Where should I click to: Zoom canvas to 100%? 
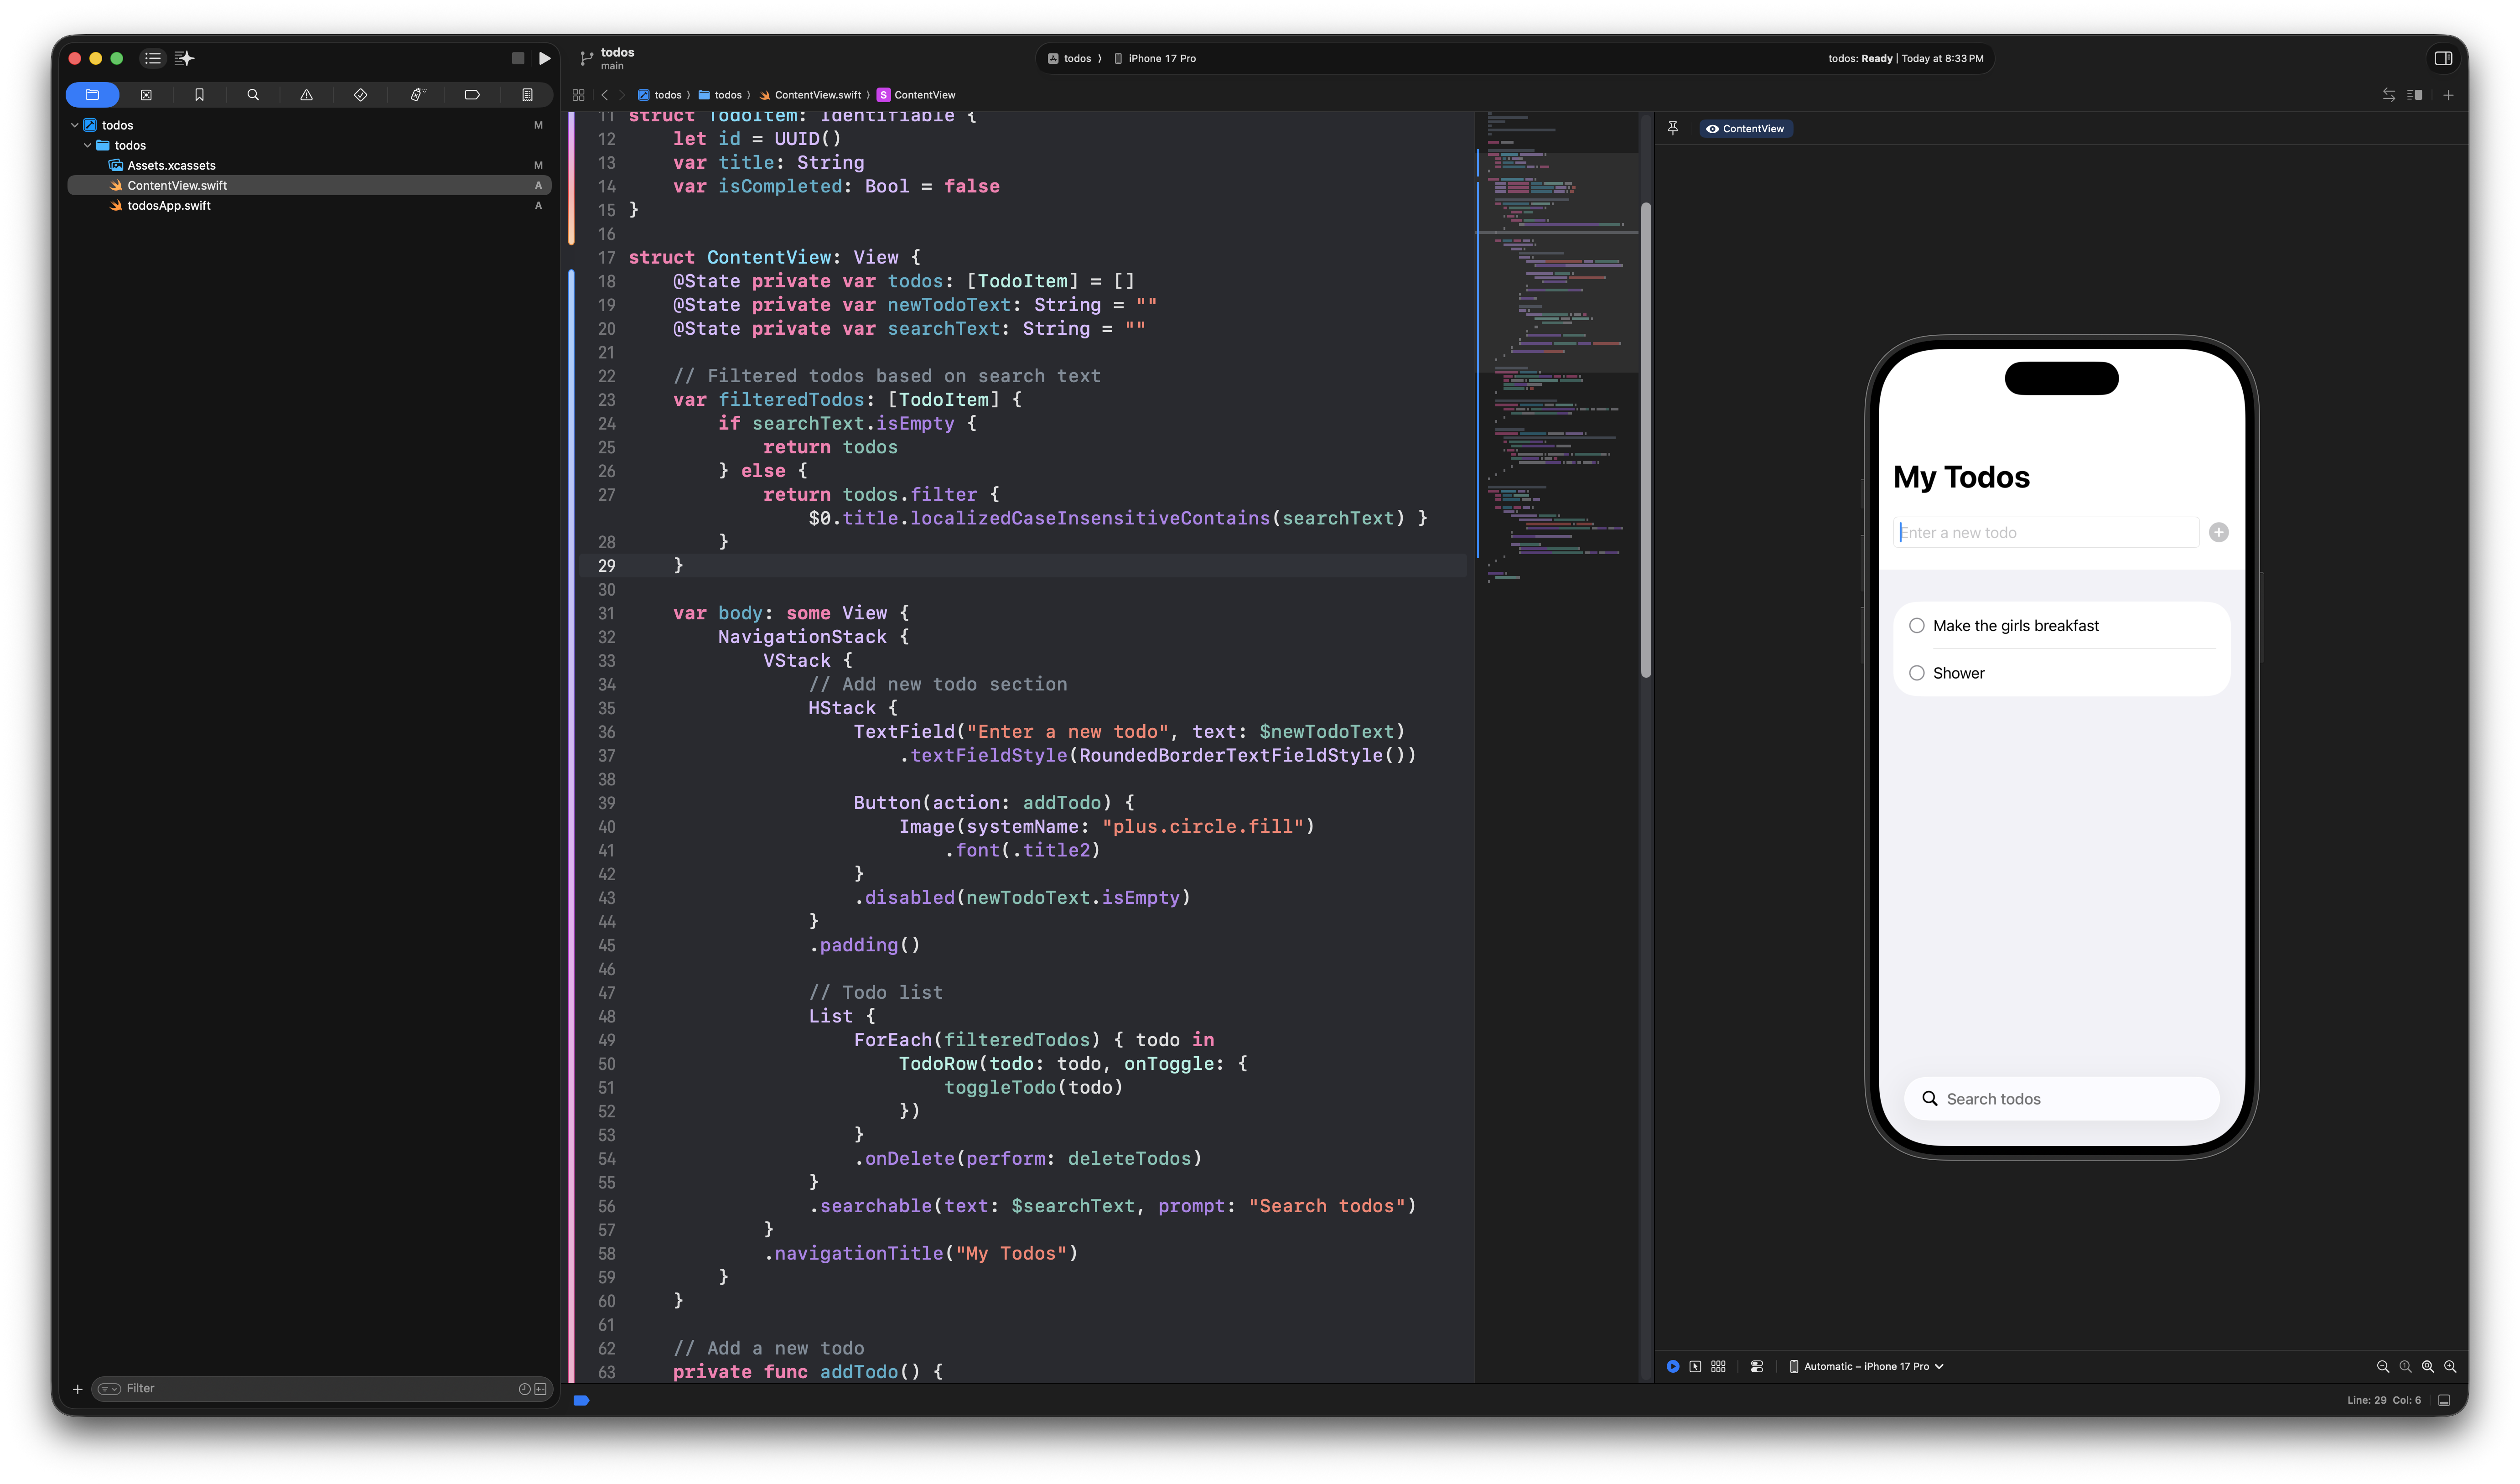[x=2406, y=1367]
